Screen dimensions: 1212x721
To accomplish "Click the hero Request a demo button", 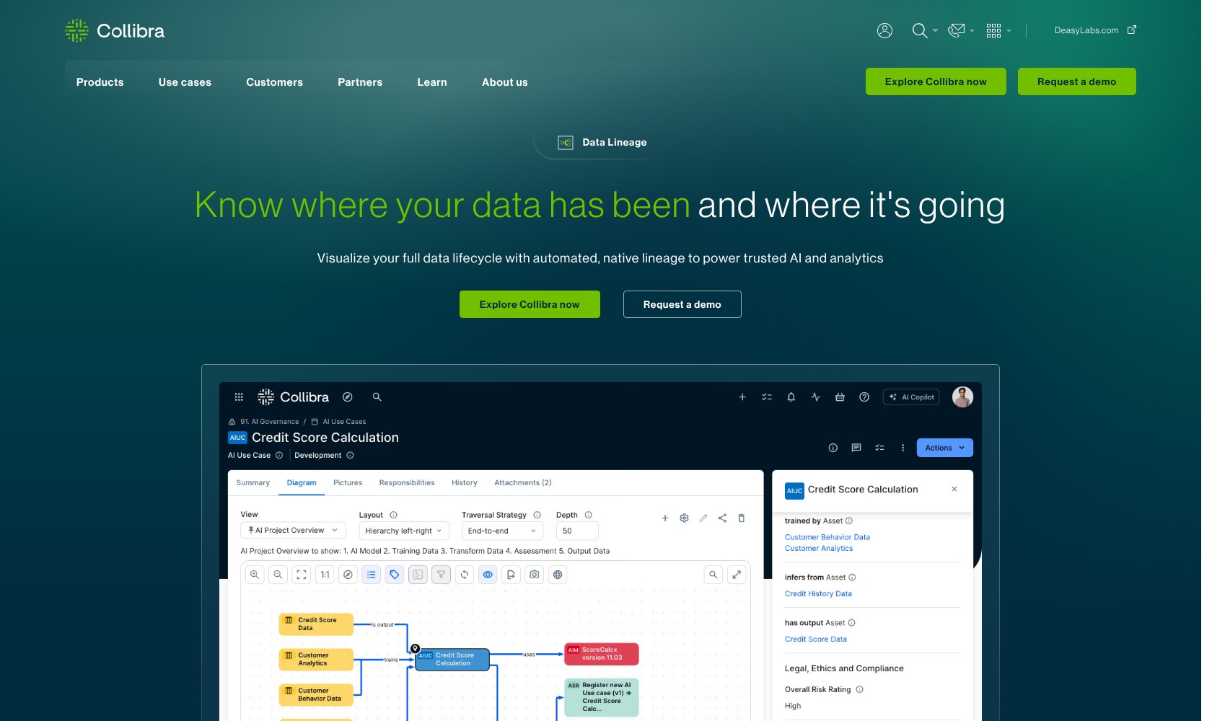I will [x=682, y=304].
